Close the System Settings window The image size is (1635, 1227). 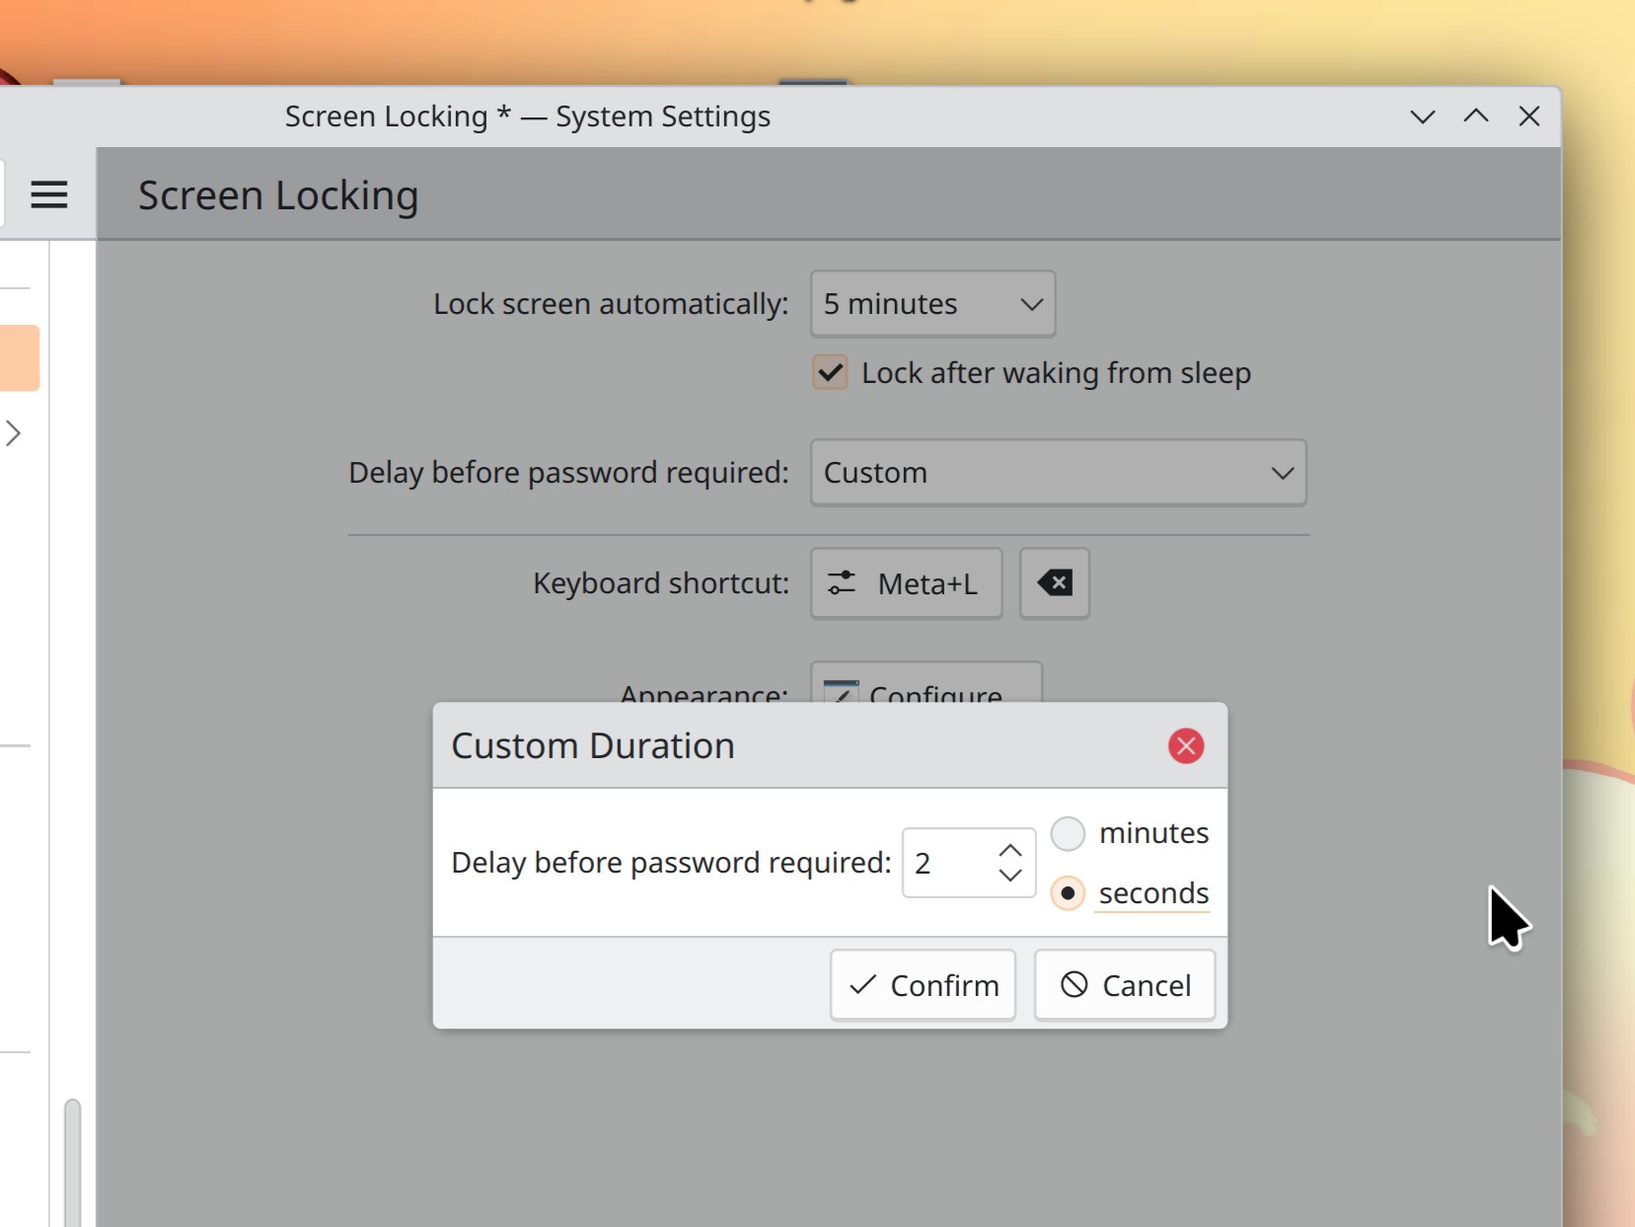point(1528,116)
